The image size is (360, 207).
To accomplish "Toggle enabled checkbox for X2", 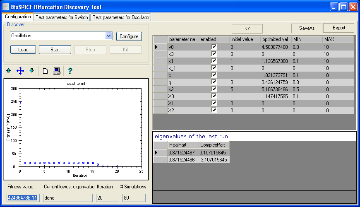I will [214, 110].
